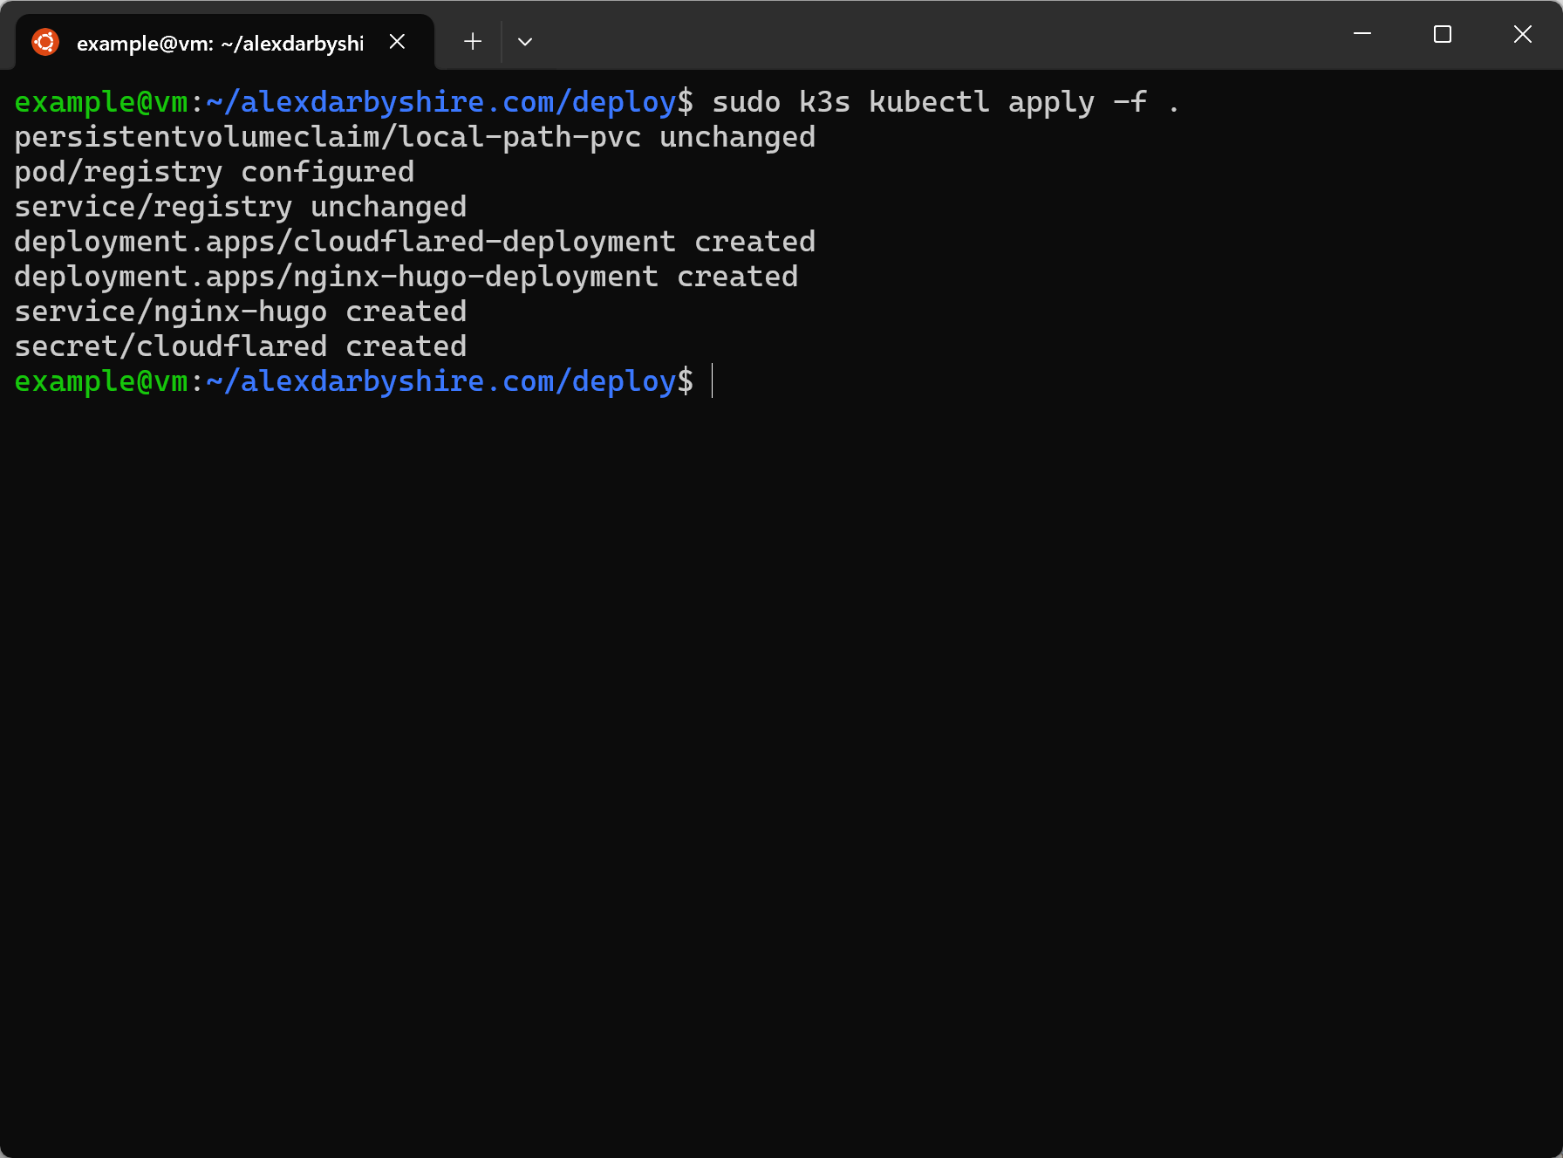Click the 'secret/cloudflared created' output line

[x=241, y=346]
